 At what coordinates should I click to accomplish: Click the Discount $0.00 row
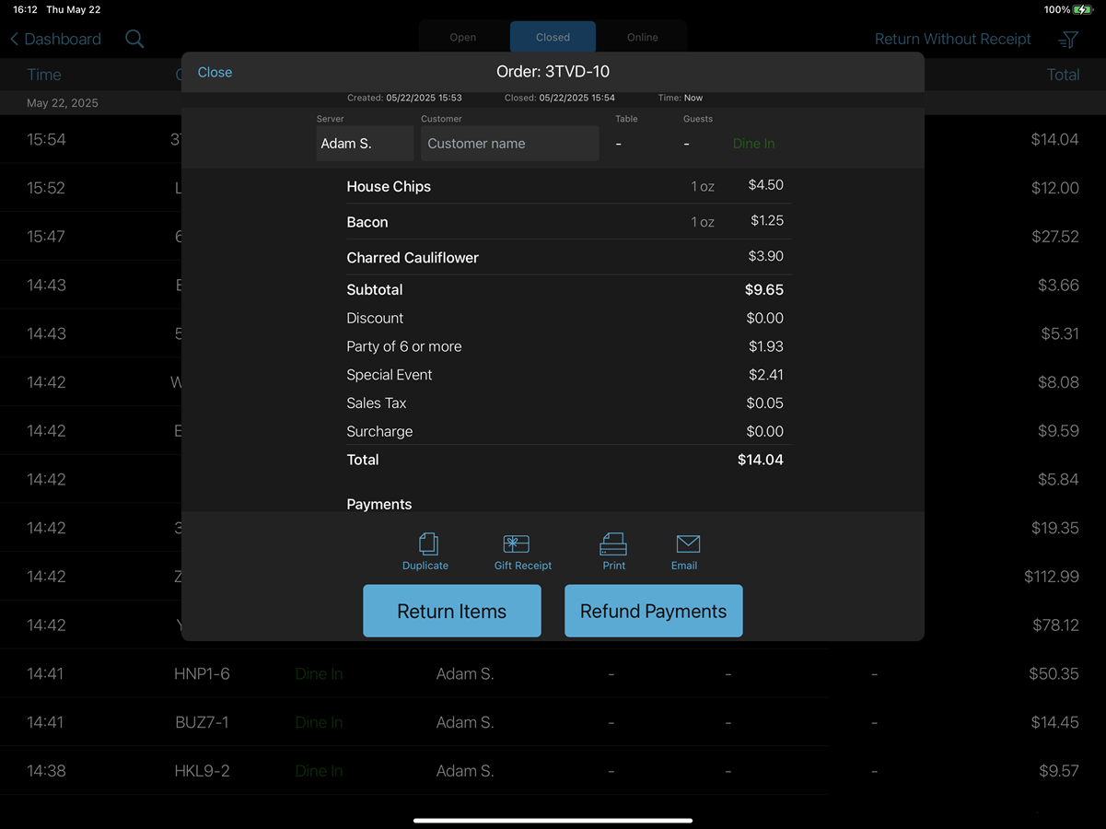tap(565, 318)
